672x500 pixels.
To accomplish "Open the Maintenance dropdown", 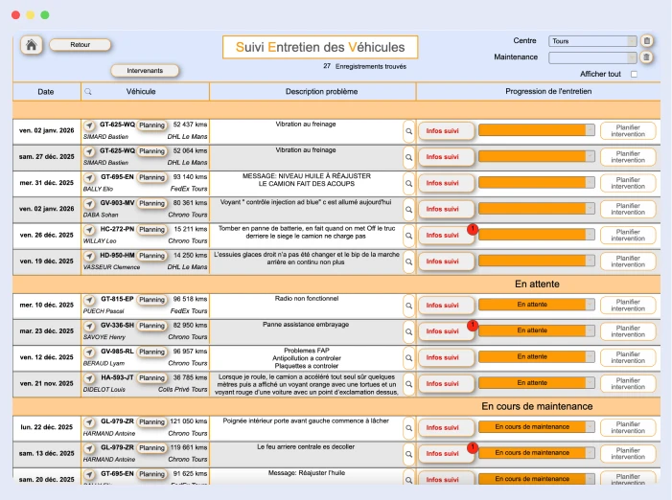I will 591,57.
